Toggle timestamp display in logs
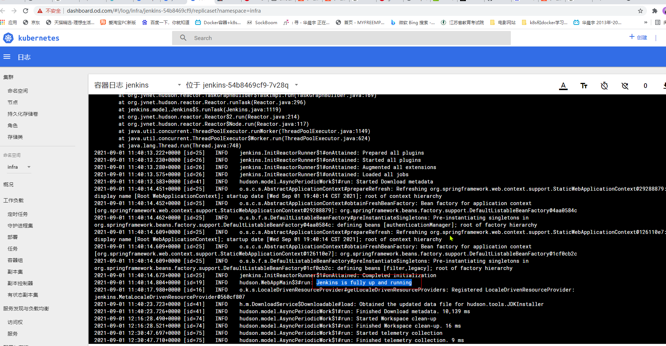 click(604, 86)
